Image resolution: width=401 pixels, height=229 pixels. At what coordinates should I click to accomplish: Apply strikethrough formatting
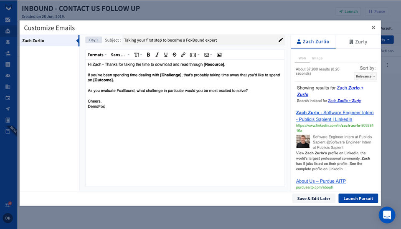pos(175,55)
